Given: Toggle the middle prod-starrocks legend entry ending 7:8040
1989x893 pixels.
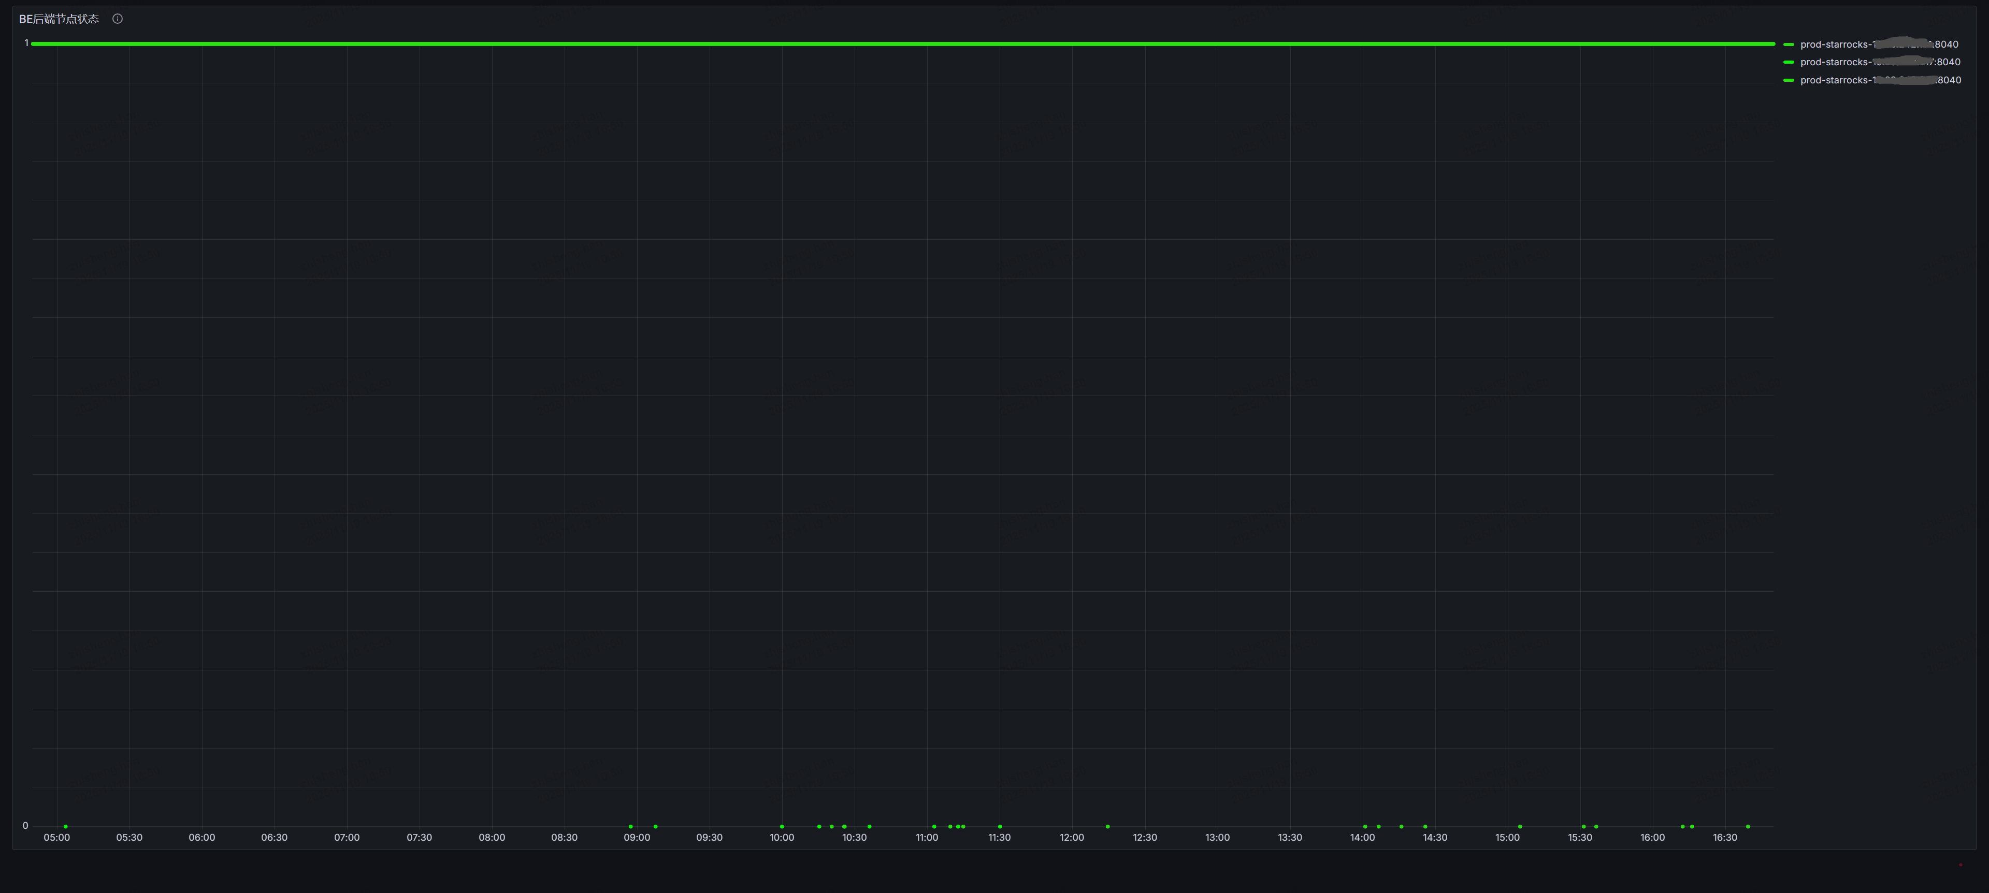Looking at the screenshot, I should 1879,62.
